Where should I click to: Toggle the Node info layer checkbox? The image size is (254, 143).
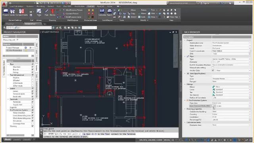pyautogui.click(x=33, y=97)
